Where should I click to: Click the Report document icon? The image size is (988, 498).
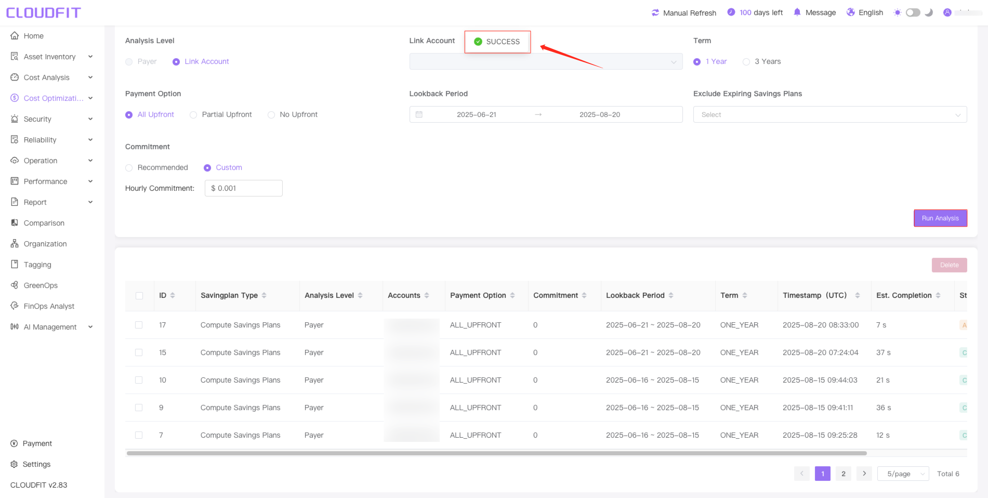tap(15, 202)
